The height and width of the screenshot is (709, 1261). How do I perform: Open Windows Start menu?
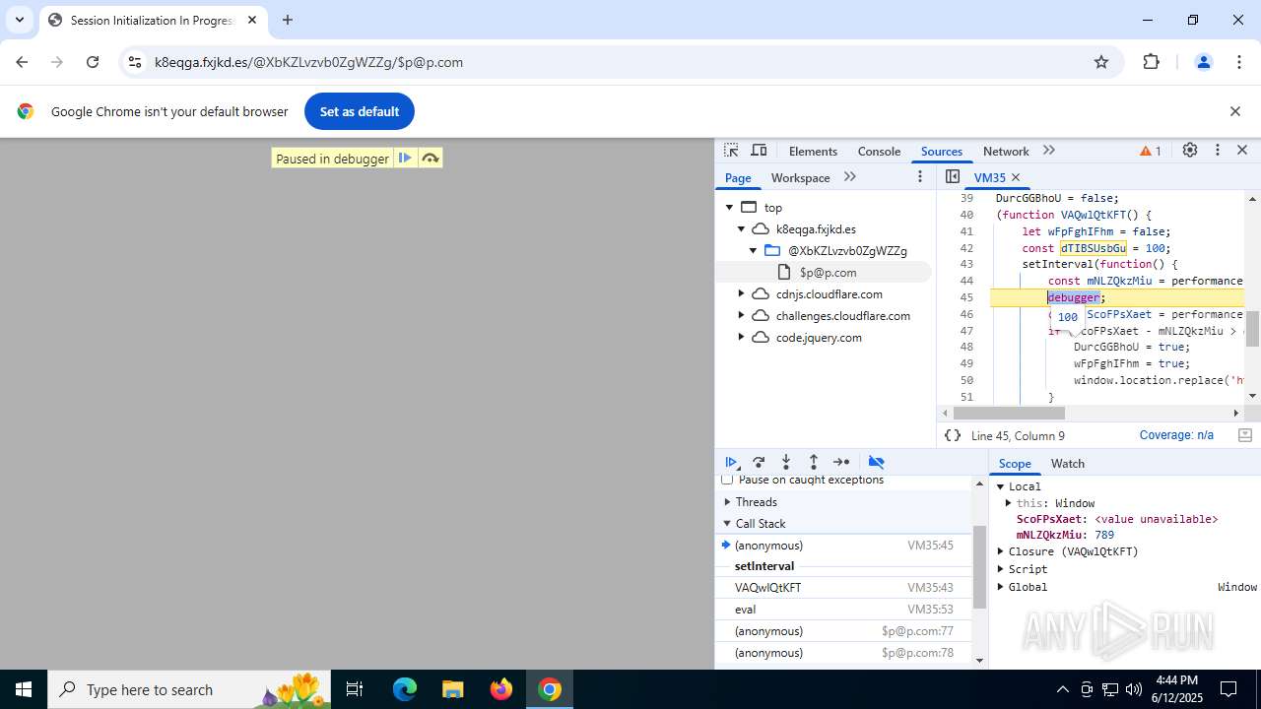pos(24,689)
